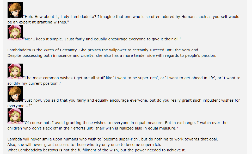Click Beatrice portrait beside "Hoh. How about it"
Image resolution: width=252 pixels, height=154 pixels.
(15, 10)
